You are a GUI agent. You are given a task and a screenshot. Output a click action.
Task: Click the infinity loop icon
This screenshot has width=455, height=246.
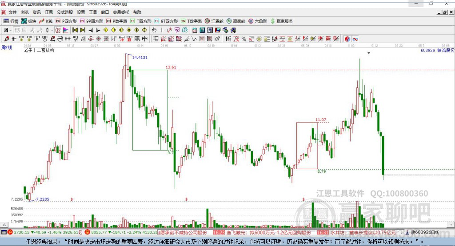tap(355, 39)
